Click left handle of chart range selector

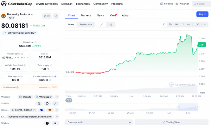[x=178, y=107]
